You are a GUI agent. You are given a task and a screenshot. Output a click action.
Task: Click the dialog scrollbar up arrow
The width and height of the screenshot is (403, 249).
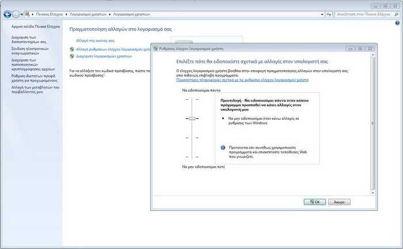[372, 55]
